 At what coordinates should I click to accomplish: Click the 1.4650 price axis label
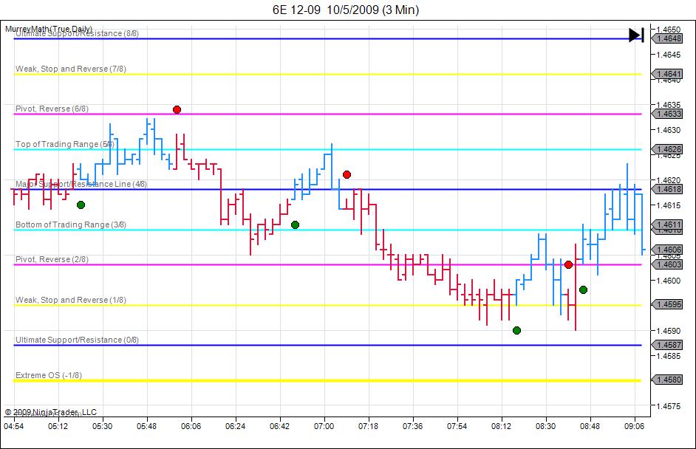tap(669, 30)
